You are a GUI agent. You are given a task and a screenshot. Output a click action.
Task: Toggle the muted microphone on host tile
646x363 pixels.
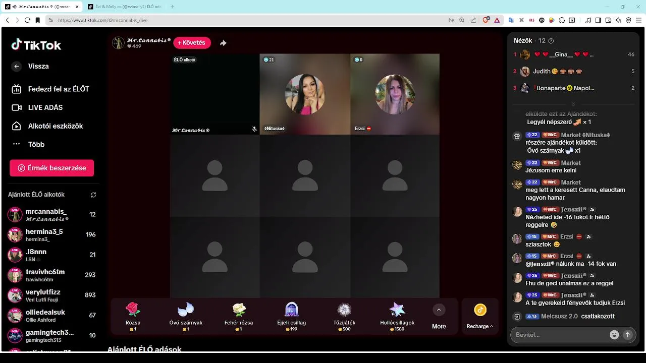point(254,129)
